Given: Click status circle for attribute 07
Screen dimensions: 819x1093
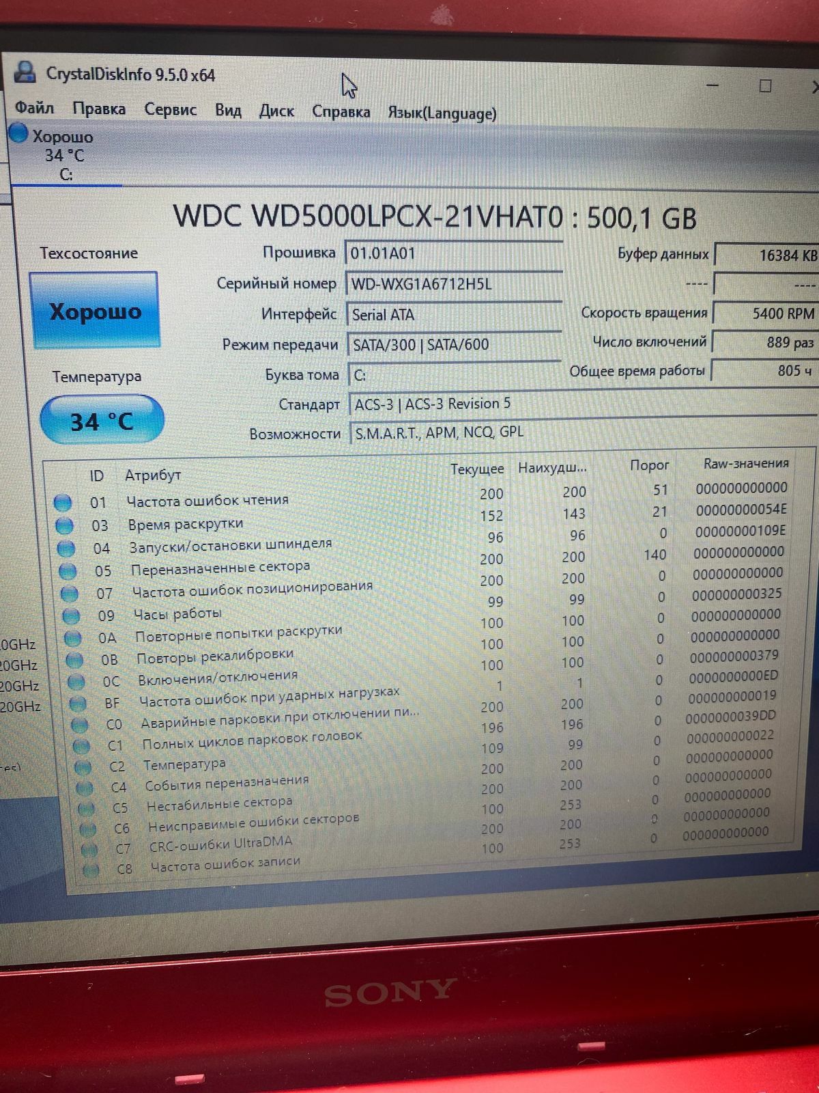Looking at the screenshot, I should [70, 594].
